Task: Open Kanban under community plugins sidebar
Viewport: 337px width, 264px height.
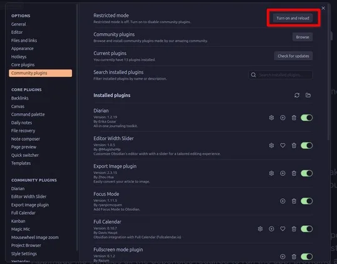Action: pyautogui.click(x=18, y=221)
